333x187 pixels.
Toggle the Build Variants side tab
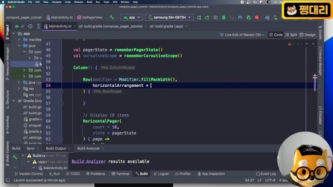click(7, 153)
